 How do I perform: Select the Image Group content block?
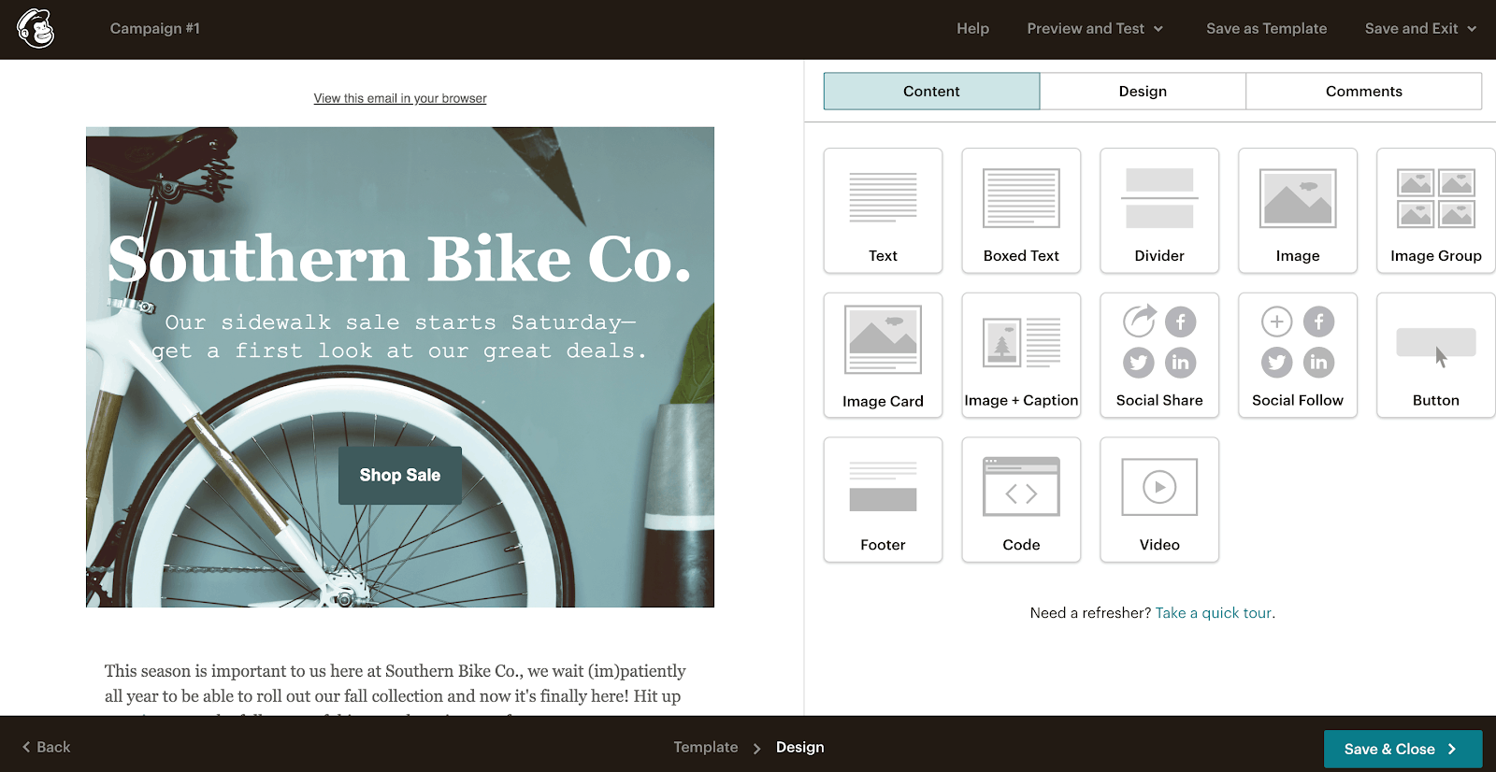coord(1436,210)
